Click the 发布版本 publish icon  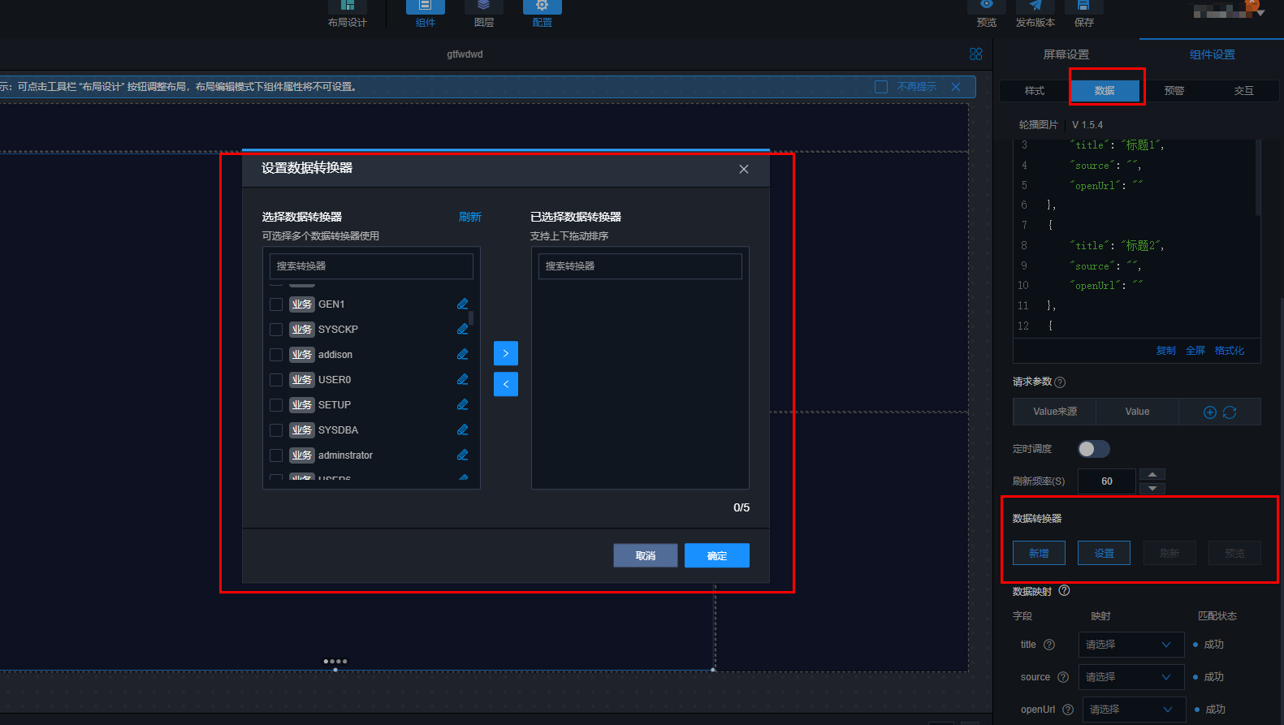(x=1035, y=5)
